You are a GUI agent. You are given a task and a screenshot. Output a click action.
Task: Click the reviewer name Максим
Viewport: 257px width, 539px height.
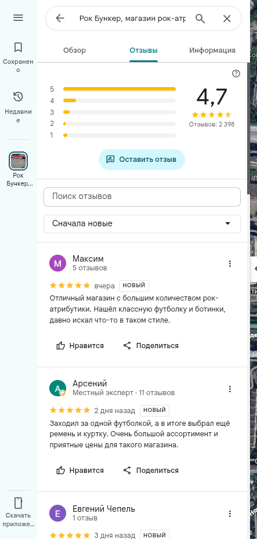click(88, 259)
